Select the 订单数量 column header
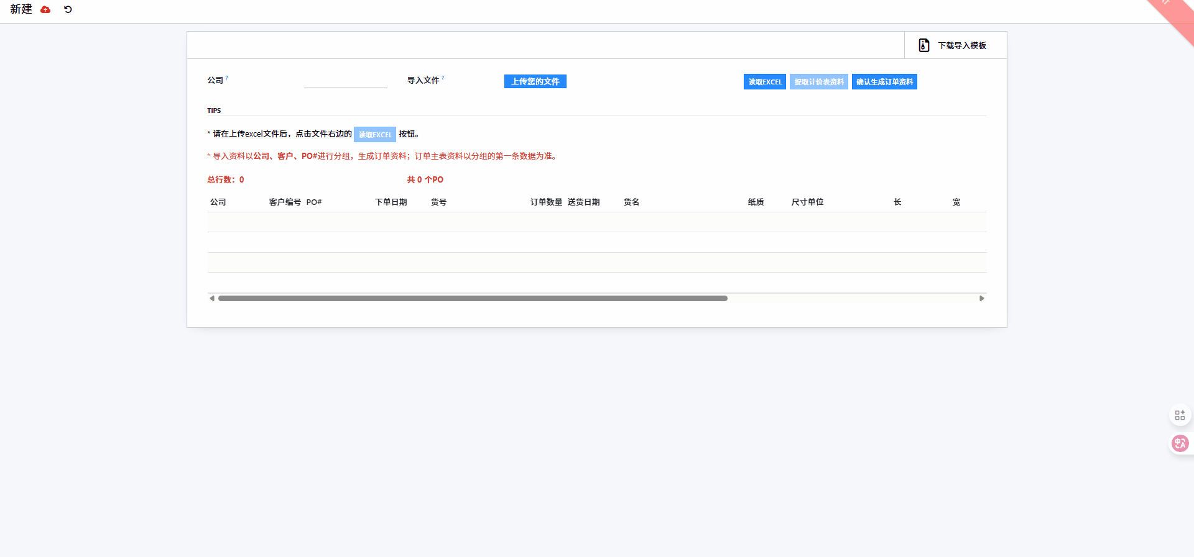1194x557 pixels. coord(546,202)
